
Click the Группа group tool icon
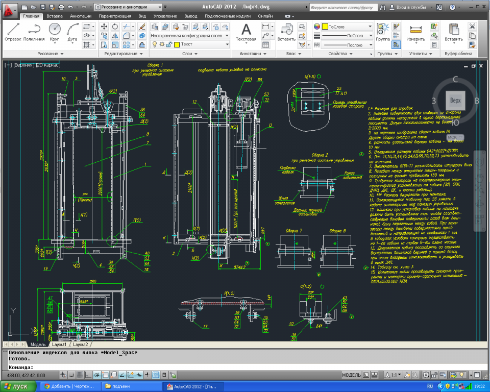coord(383,32)
